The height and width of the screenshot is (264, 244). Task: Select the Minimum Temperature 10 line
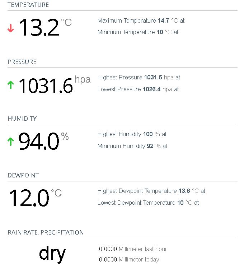pyautogui.click(x=138, y=32)
